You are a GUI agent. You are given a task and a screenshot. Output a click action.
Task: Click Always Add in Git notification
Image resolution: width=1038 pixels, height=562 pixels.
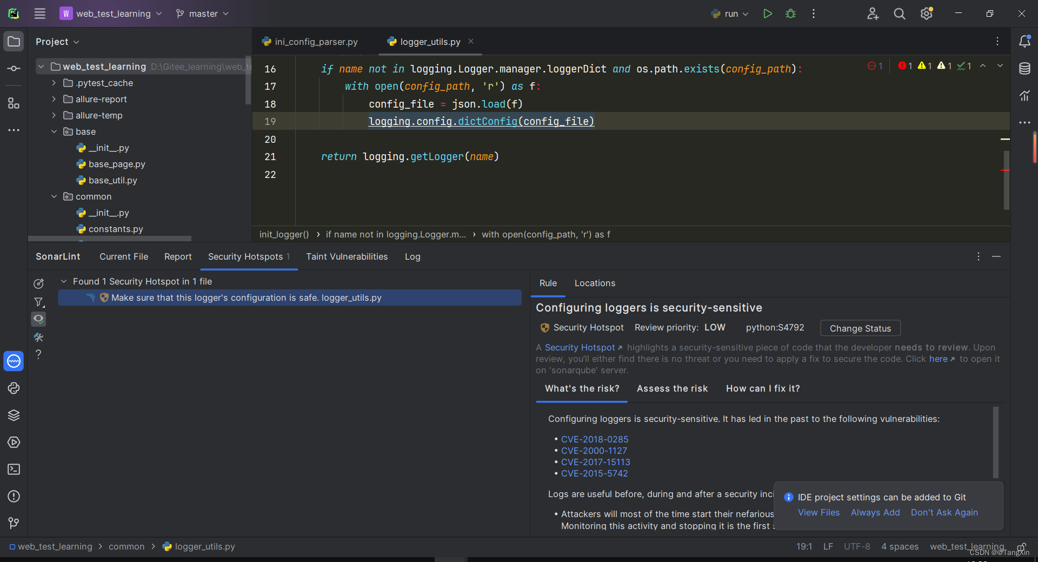[x=875, y=512]
